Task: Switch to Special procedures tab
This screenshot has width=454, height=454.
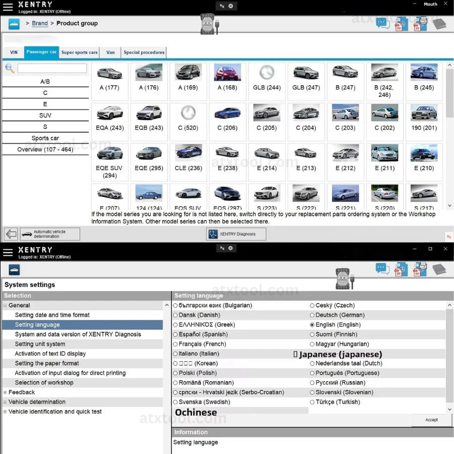Action: [144, 52]
